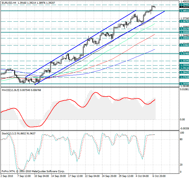The height and width of the screenshot is (178, 189).
Task: Select the 1.27638 dashed level label
Action: point(184,77)
